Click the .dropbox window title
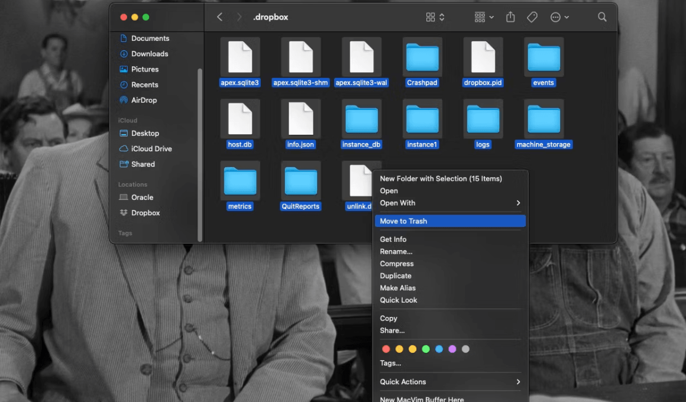686x402 pixels. (270, 17)
